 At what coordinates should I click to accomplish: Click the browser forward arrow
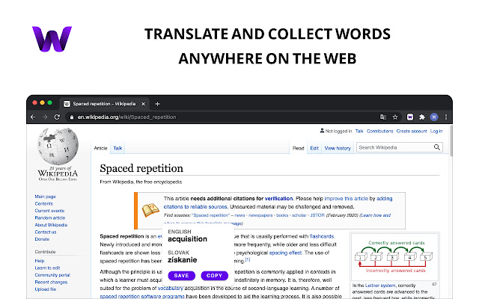tap(45, 117)
